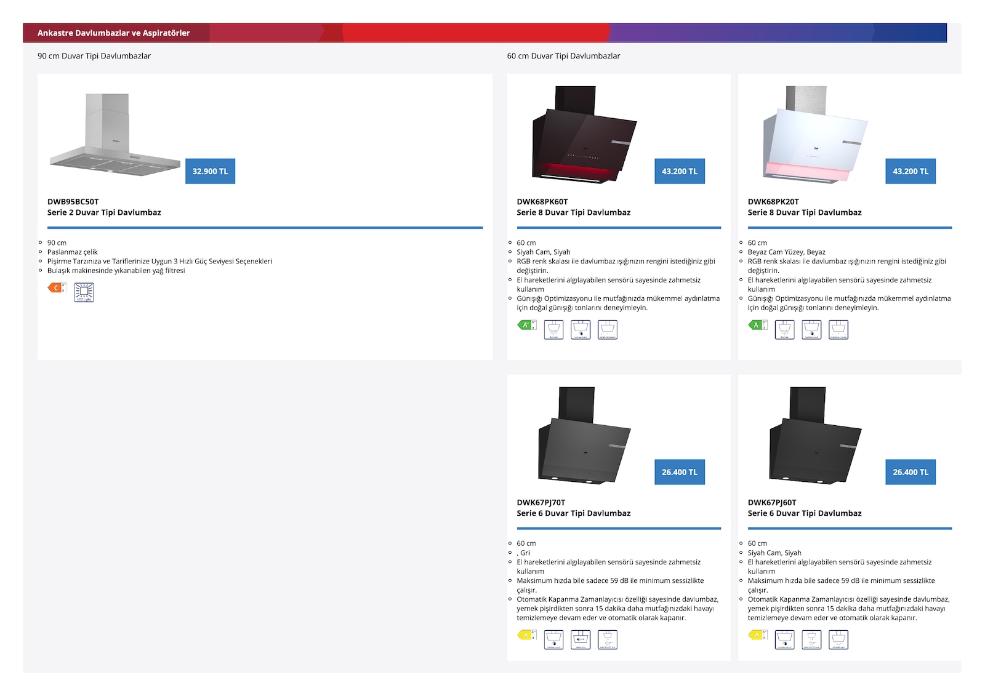Select the model code DWK68PK20T
The image size is (985, 696).
pyautogui.click(x=773, y=202)
